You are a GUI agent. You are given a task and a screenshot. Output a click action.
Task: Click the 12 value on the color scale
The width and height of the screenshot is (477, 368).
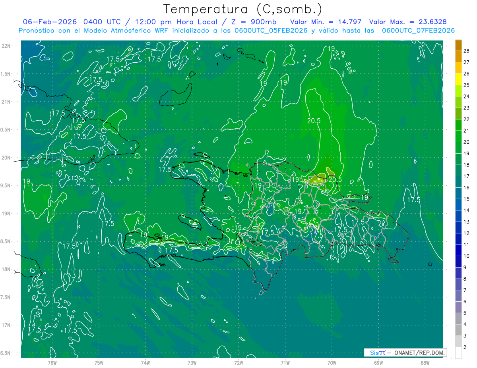click(x=467, y=233)
